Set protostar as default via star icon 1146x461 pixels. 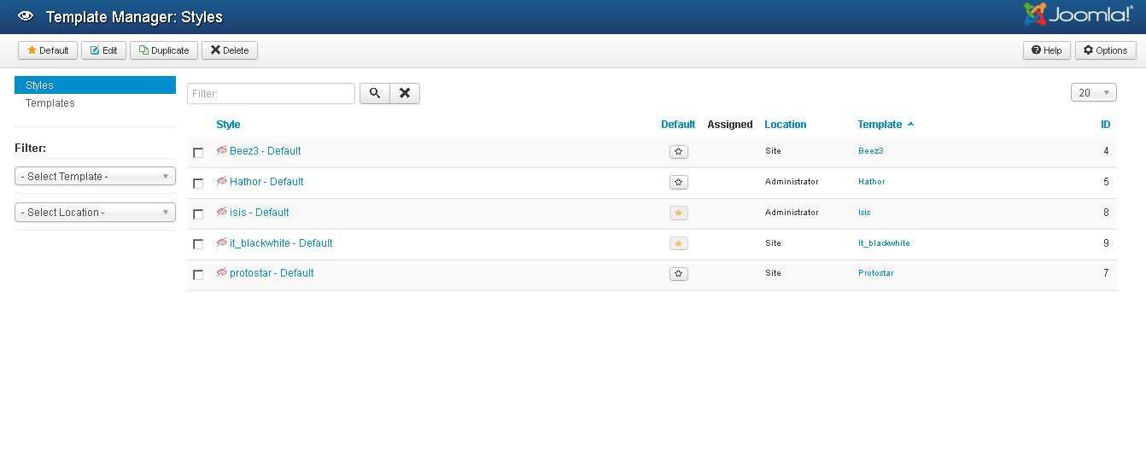tap(679, 274)
